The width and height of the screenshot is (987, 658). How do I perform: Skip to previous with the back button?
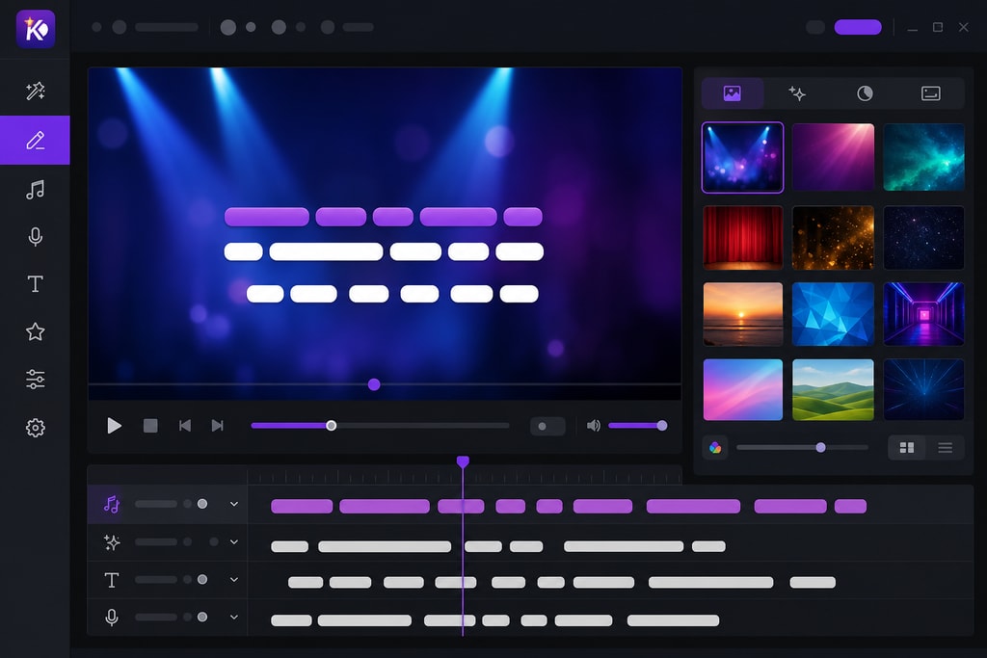(x=184, y=426)
